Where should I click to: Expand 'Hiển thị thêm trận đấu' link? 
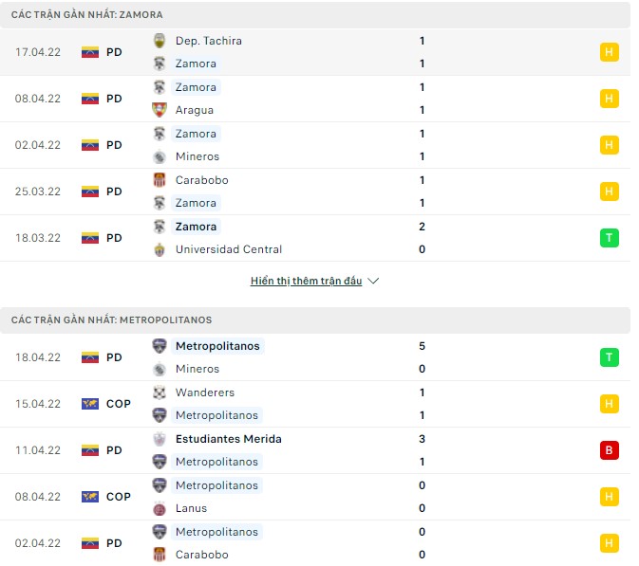306,282
